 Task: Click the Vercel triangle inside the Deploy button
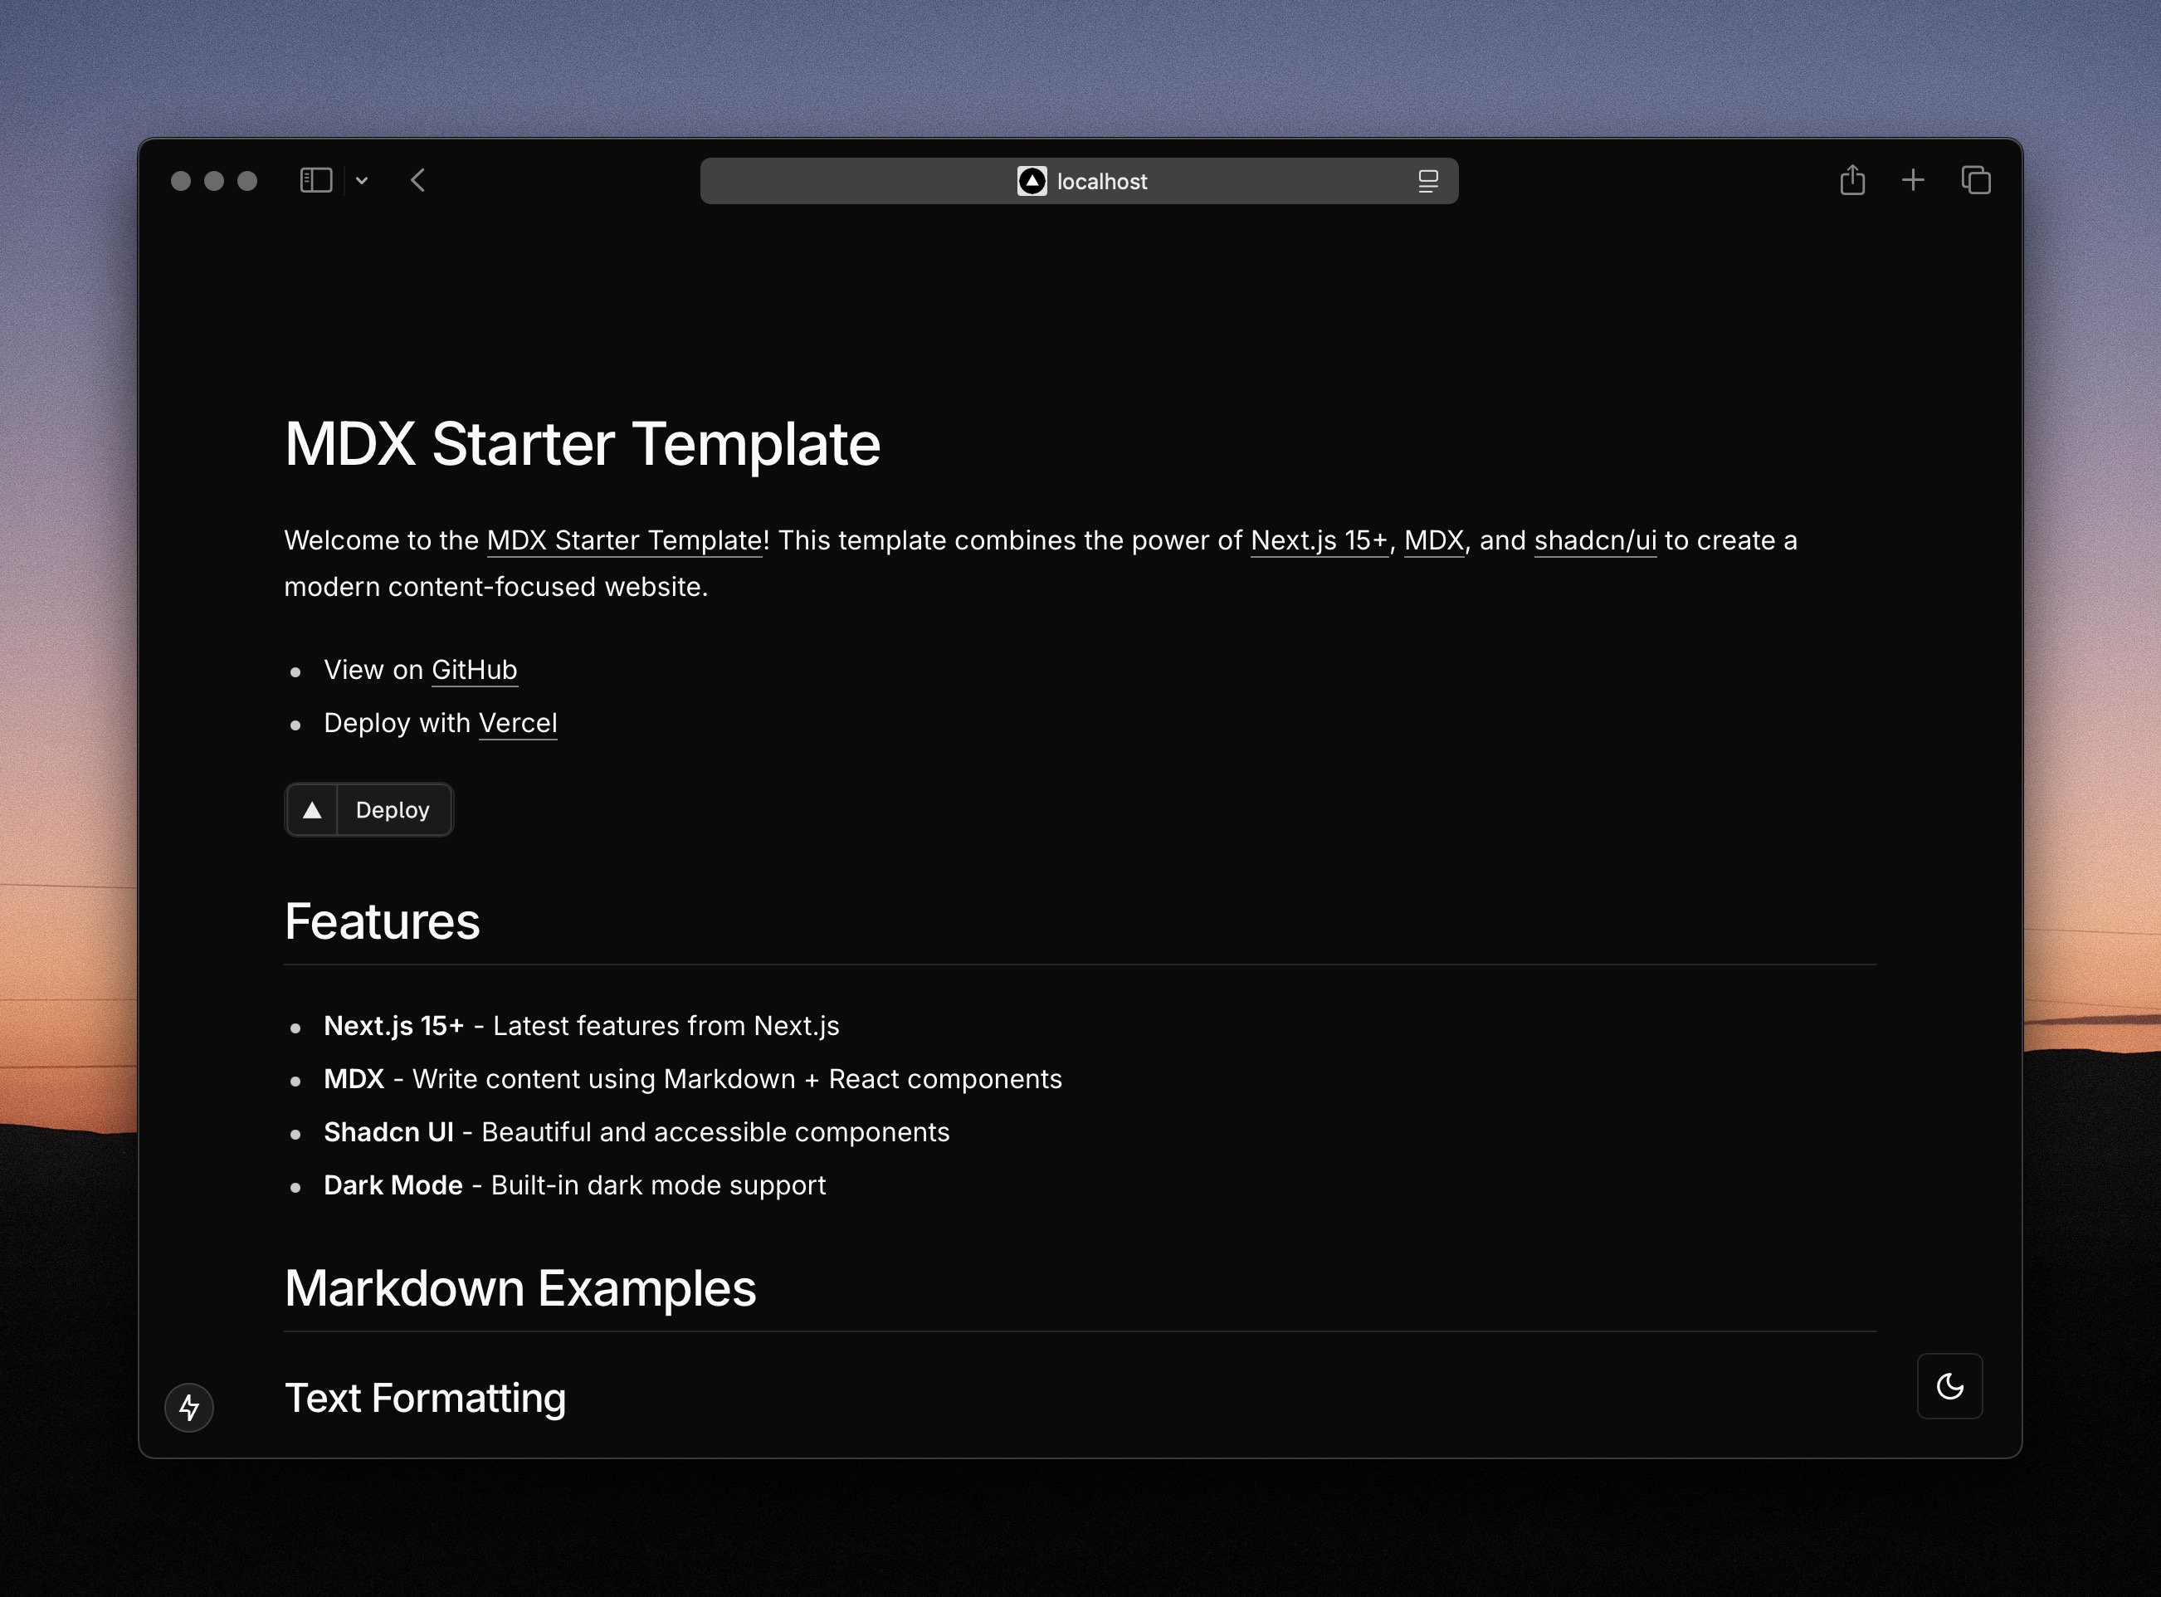click(x=313, y=809)
